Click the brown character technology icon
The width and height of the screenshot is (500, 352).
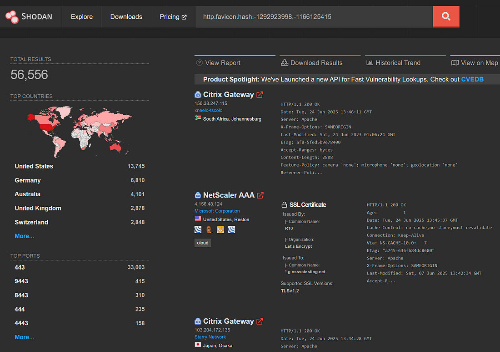(x=209, y=230)
